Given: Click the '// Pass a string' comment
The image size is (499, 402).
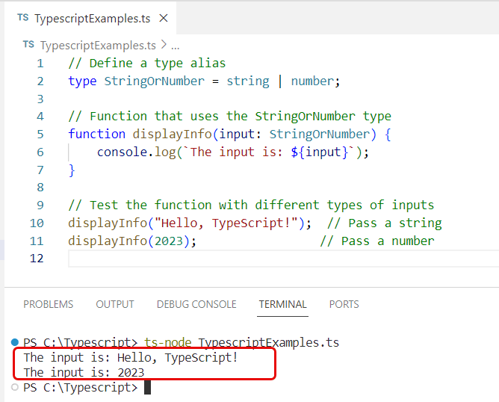Looking at the screenshot, I should pyautogui.click(x=385, y=223).
